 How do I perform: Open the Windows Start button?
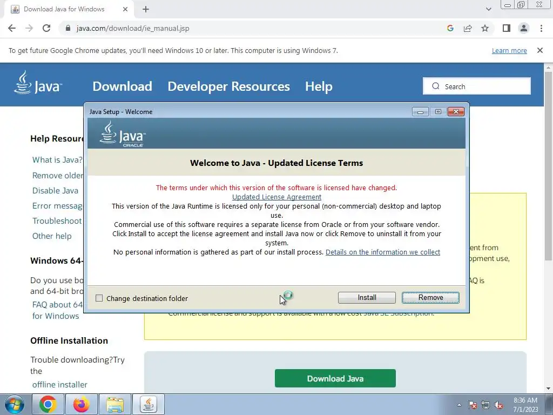14,404
